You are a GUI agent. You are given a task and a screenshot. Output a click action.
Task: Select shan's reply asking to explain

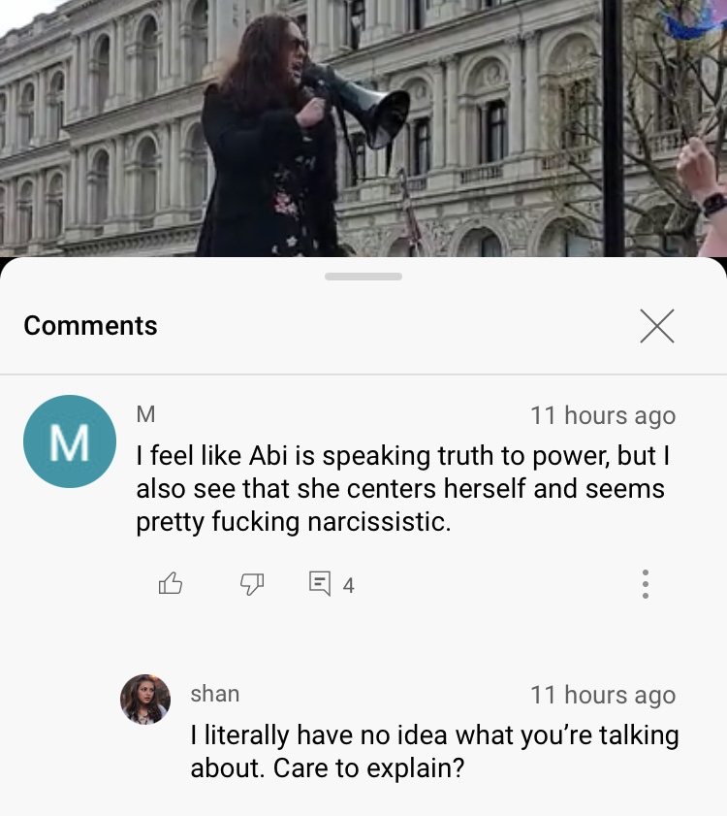[434, 751]
